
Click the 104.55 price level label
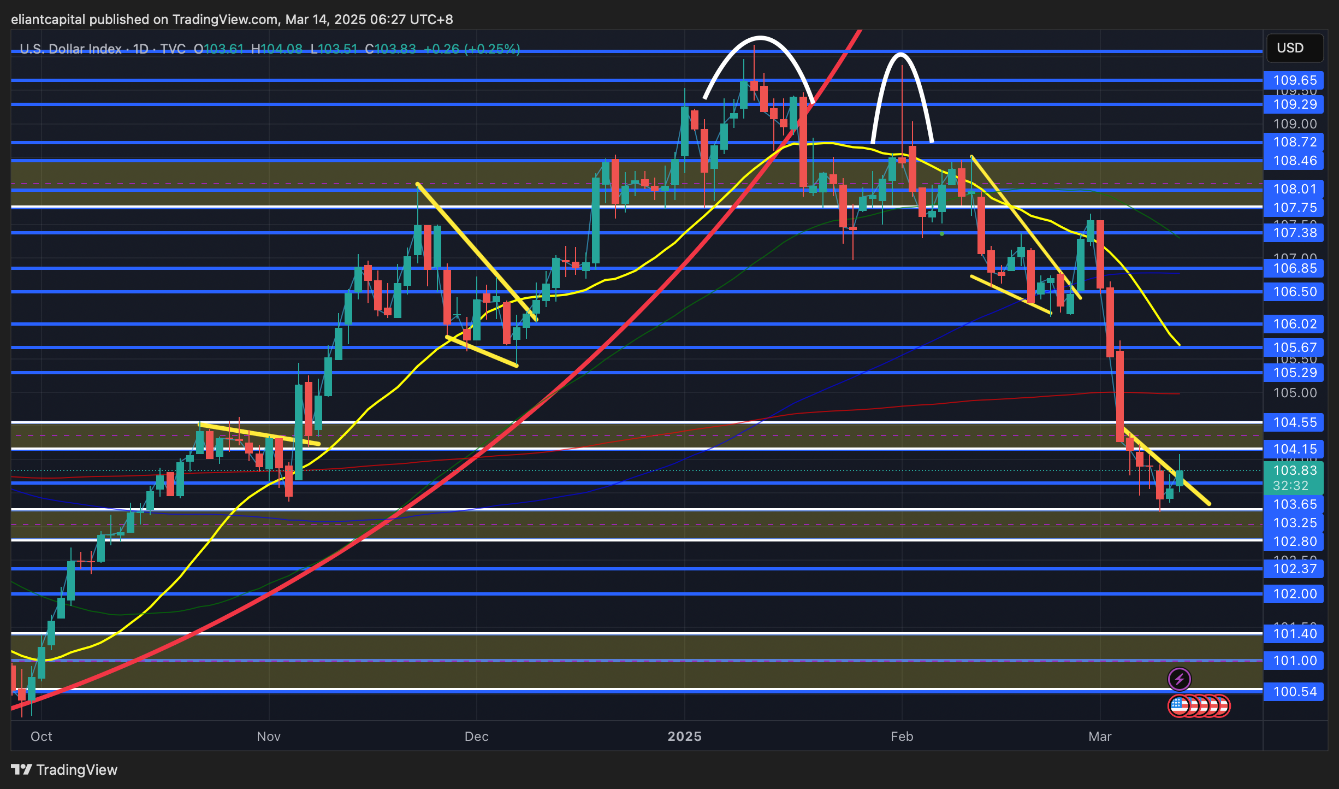(x=1294, y=422)
